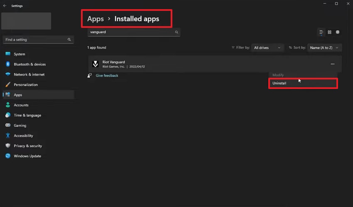The height and width of the screenshot is (207, 353).
Task: Select the Apps category in sidebar
Action: pyautogui.click(x=39, y=95)
